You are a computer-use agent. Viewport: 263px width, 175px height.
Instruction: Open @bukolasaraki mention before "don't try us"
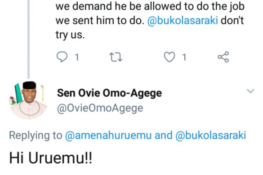pyautogui.click(x=183, y=21)
